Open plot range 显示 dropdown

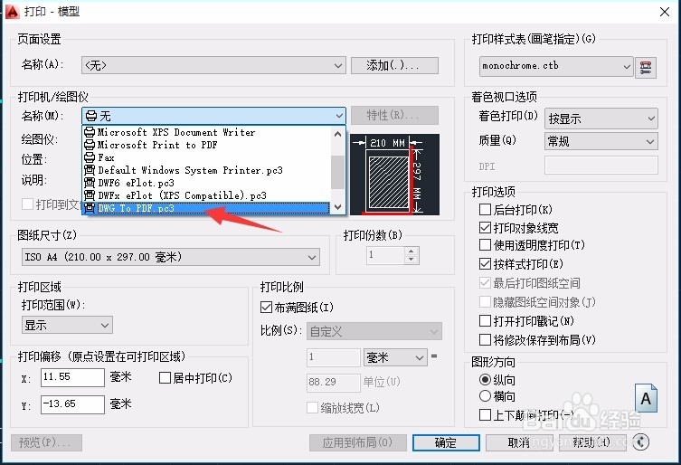(67, 325)
